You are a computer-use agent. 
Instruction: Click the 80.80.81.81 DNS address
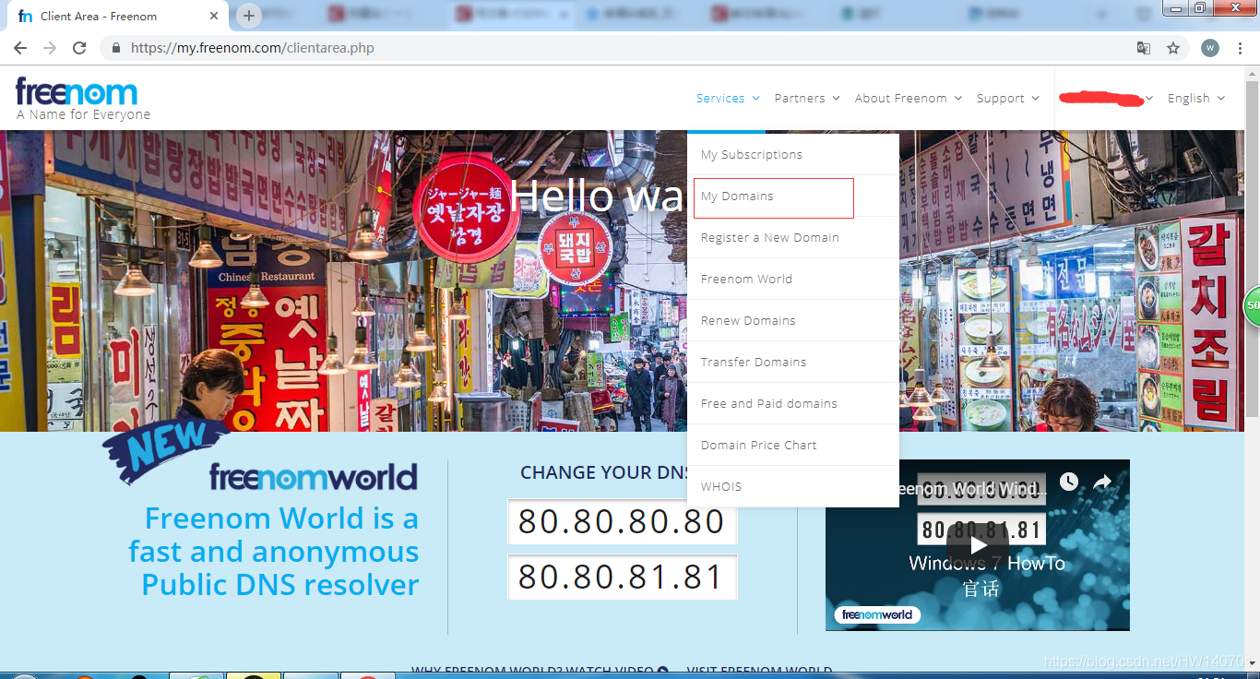(x=622, y=577)
